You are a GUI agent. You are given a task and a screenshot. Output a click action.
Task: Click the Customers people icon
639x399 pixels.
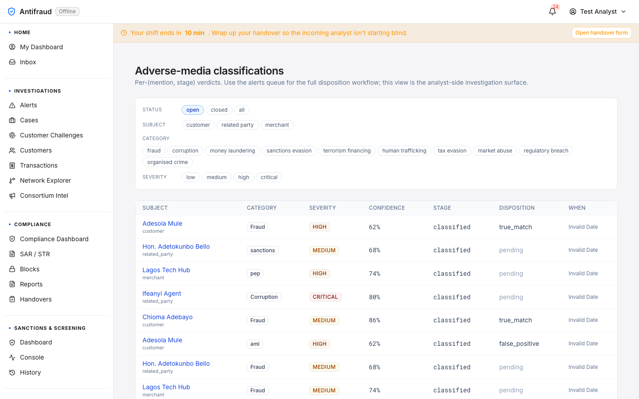tap(12, 150)
